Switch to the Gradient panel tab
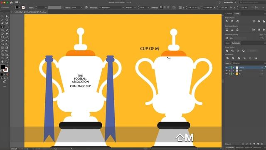266x150 pixels. [x=229, y=14]
